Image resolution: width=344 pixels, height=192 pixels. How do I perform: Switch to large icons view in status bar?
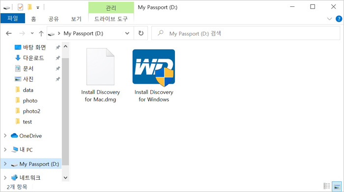pos(337,187)
